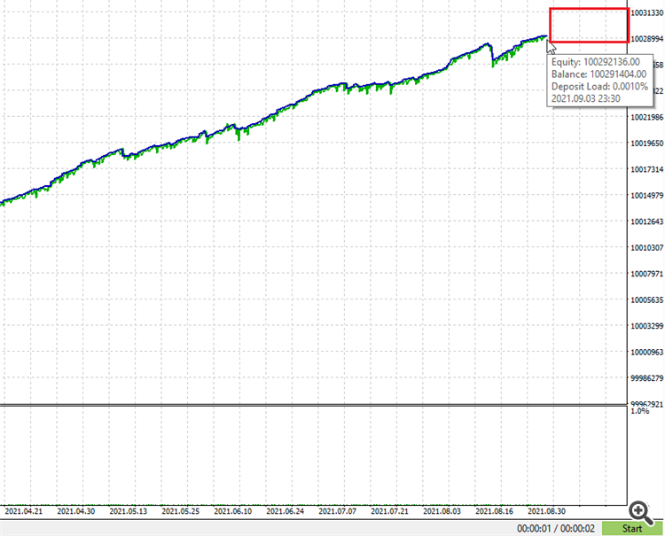Click the 10021986 axis value
665x536 pixels.
pos(646,117)
